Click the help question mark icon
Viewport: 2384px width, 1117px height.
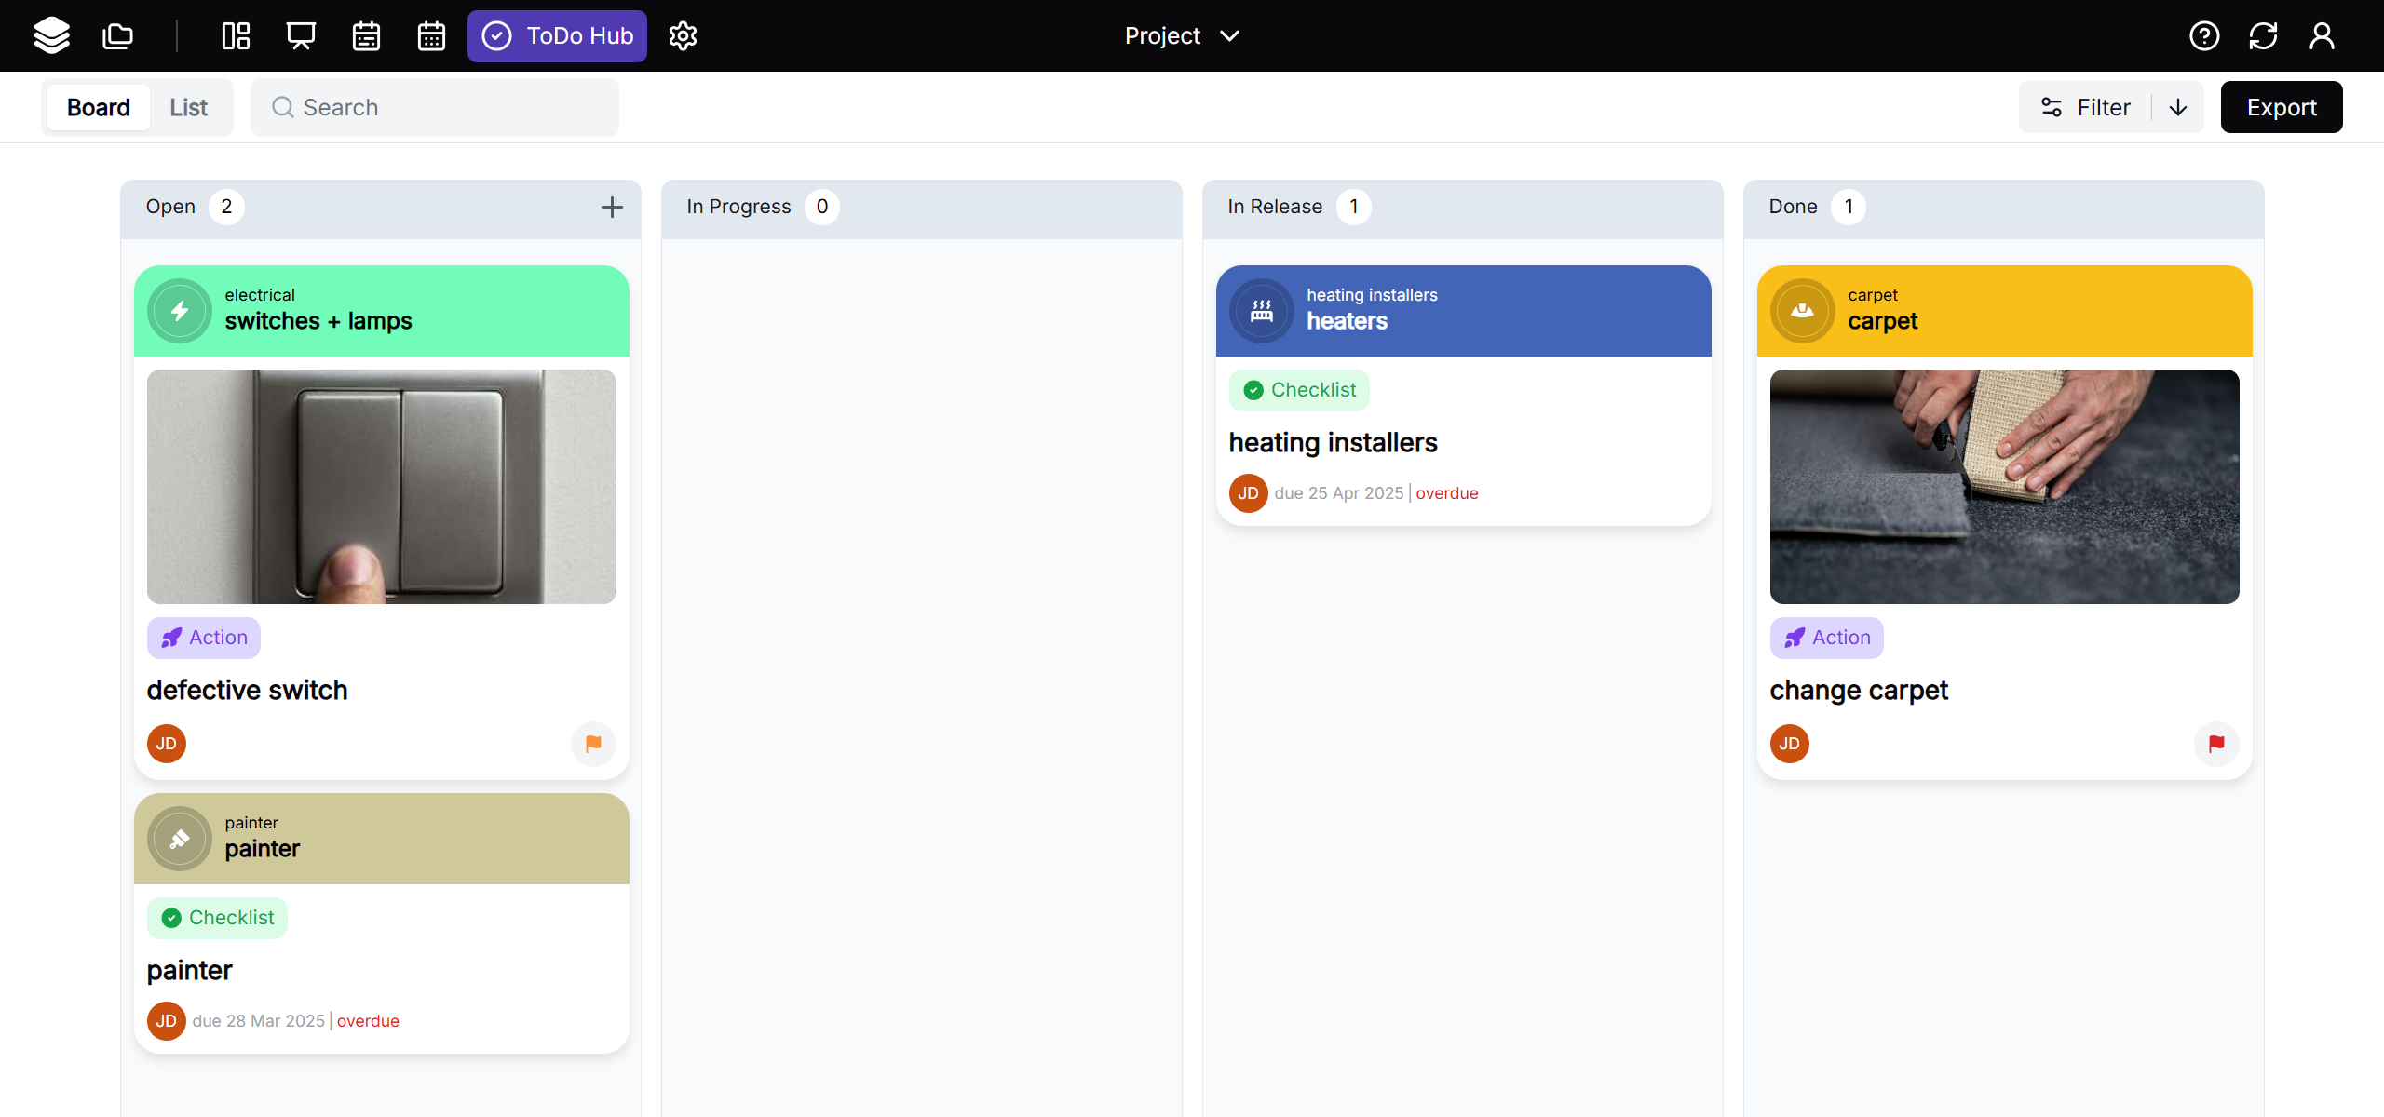2204,35
